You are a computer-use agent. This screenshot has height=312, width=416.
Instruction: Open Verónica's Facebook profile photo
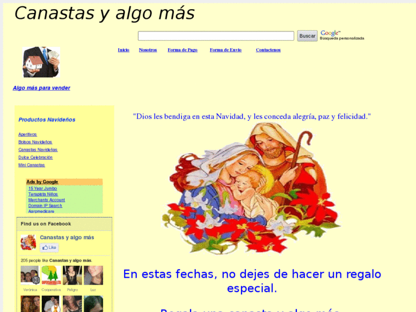(30, 275)
